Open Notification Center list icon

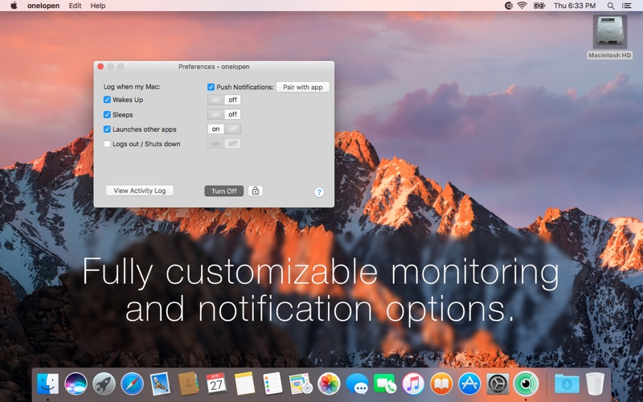click(x=627, y=6)
